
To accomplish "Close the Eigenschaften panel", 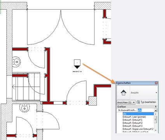I will point(156,83).
